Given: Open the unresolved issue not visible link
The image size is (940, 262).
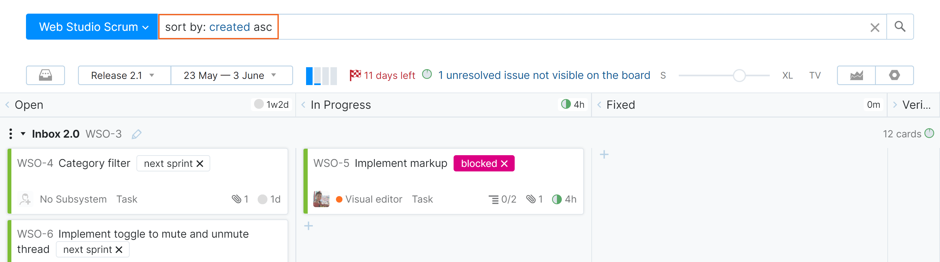Looking at the screenshot, I should click(x=544, y=75).
